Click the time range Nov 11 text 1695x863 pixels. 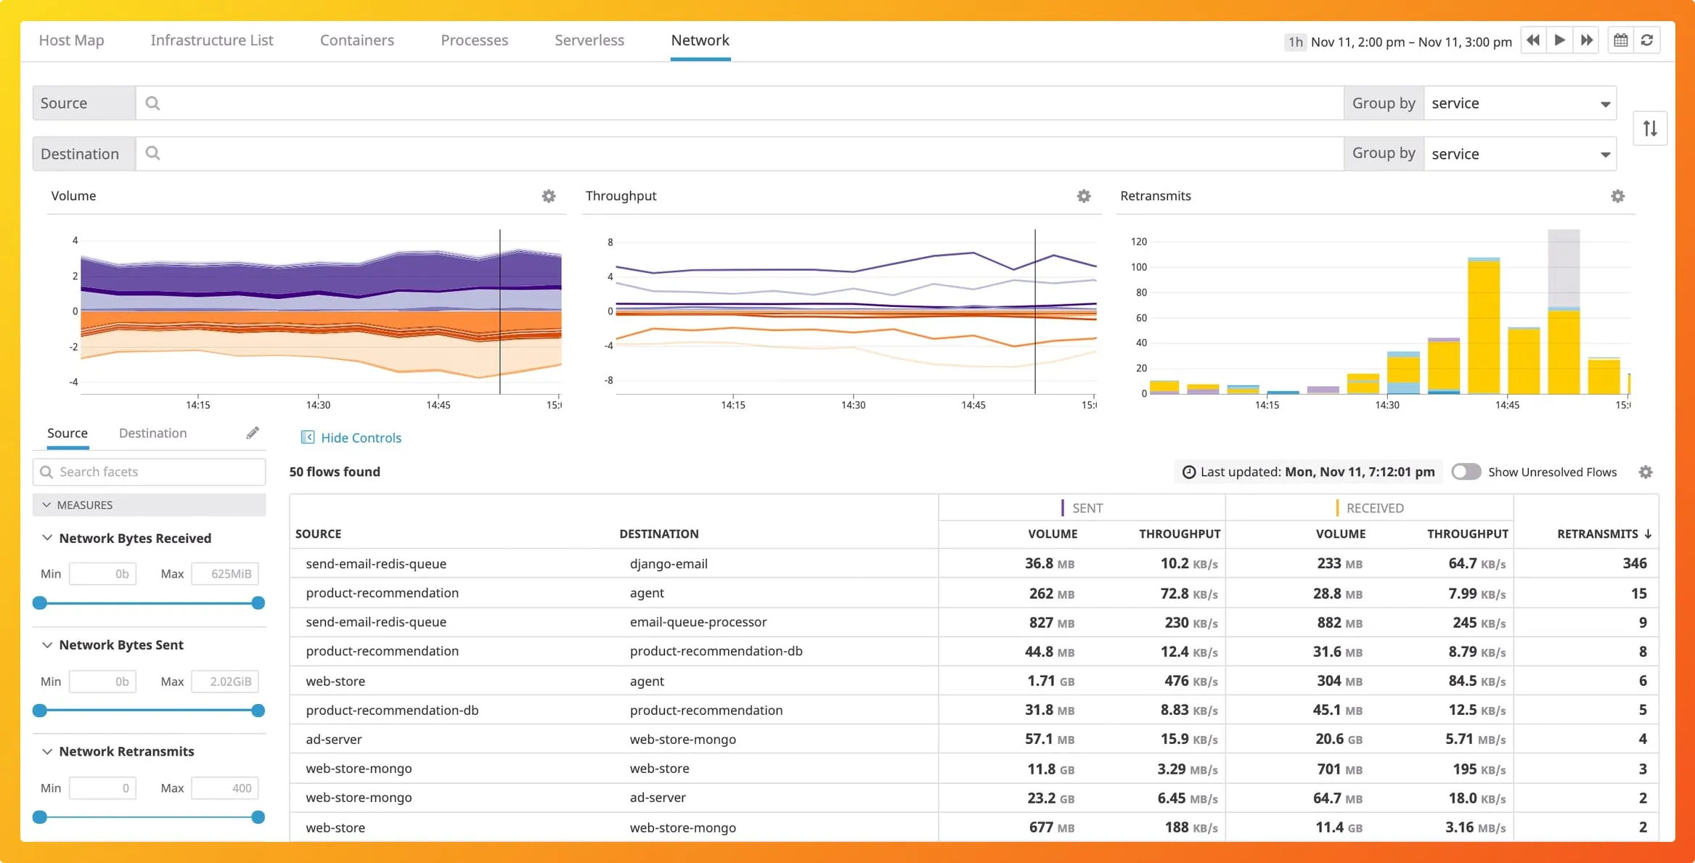coord(1411,42)
